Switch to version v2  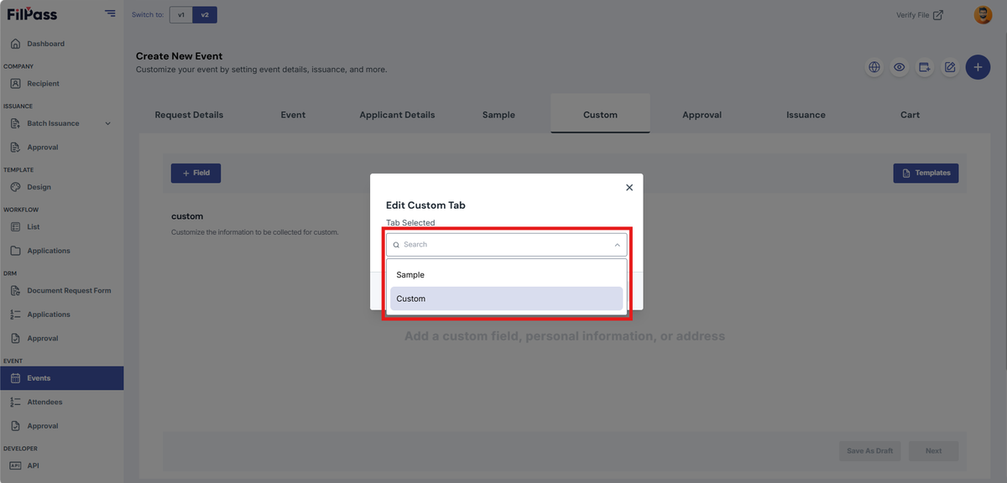[204, 14]
